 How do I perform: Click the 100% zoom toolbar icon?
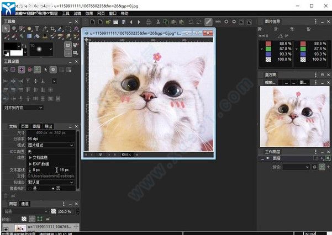coord(218,22)
